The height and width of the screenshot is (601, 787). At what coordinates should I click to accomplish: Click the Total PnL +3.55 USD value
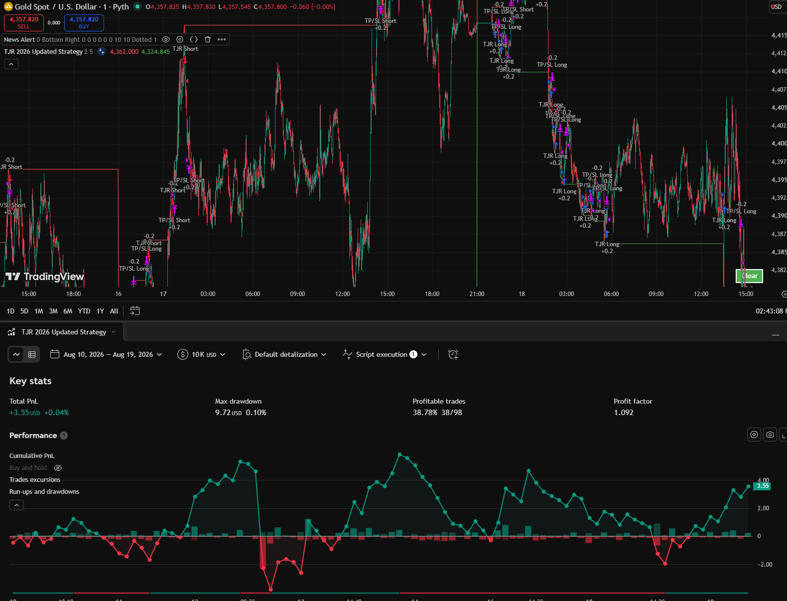pyautogui.click(x=25, y=413)
